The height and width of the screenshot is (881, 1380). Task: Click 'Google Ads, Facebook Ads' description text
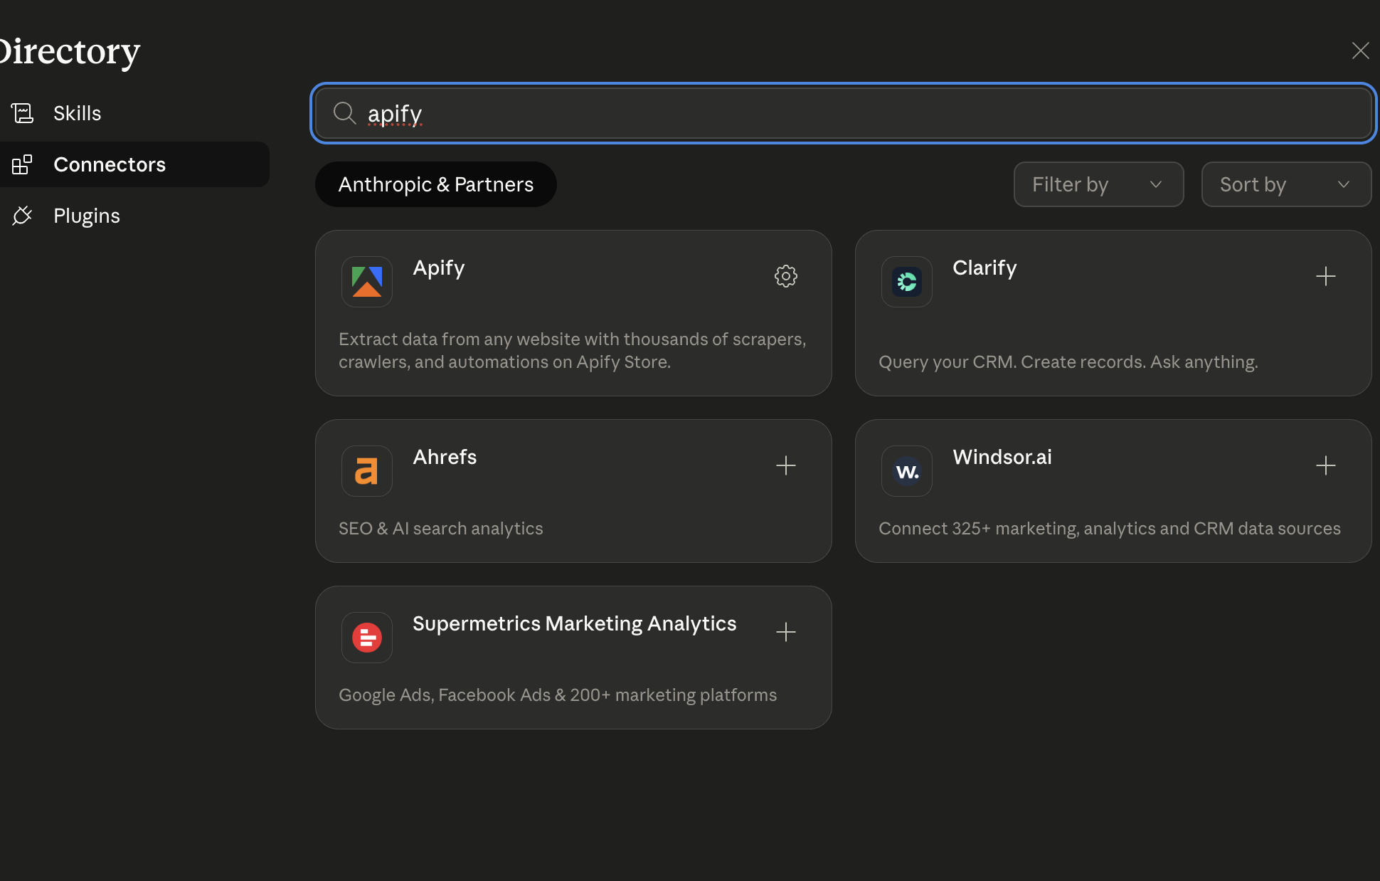click(558, 695)
